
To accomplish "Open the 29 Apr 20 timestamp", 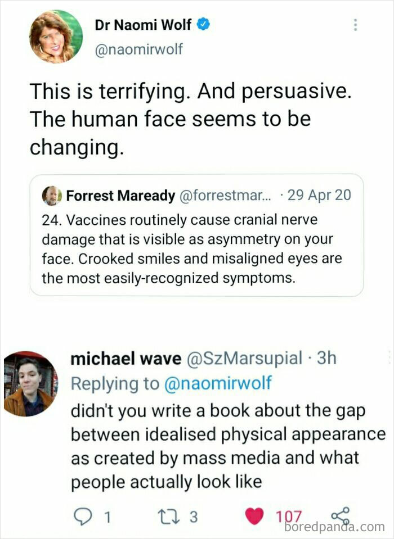I will click(319, 196).
